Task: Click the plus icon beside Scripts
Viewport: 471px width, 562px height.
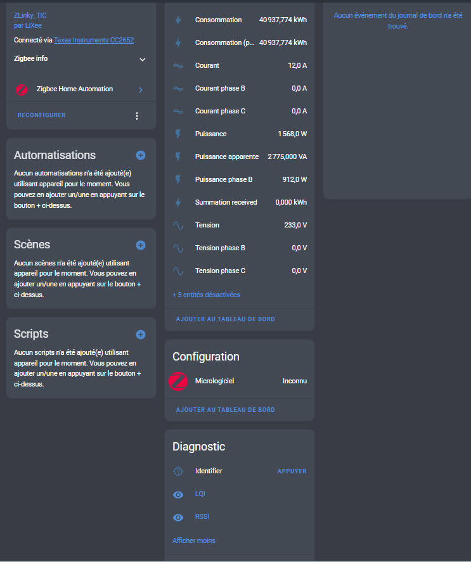Action: pyautogui.click(x=141, y=335)
